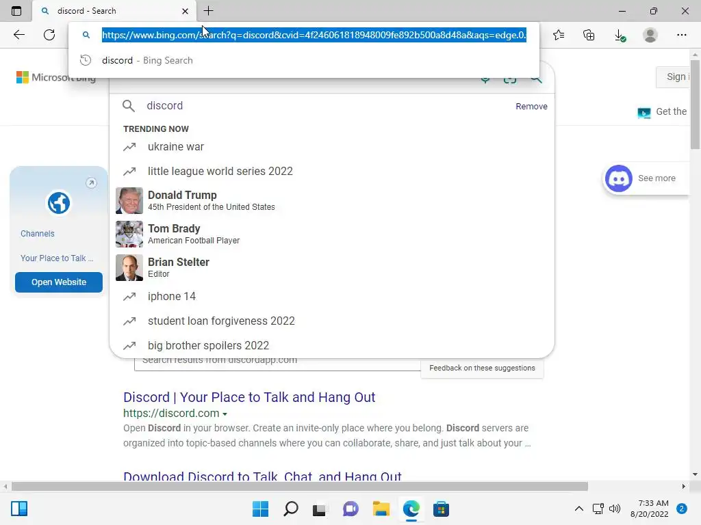The height and width of the screenshot is (525, 701).
Task: Click the volume icon in system tray
Action: [x=615, y=509]
